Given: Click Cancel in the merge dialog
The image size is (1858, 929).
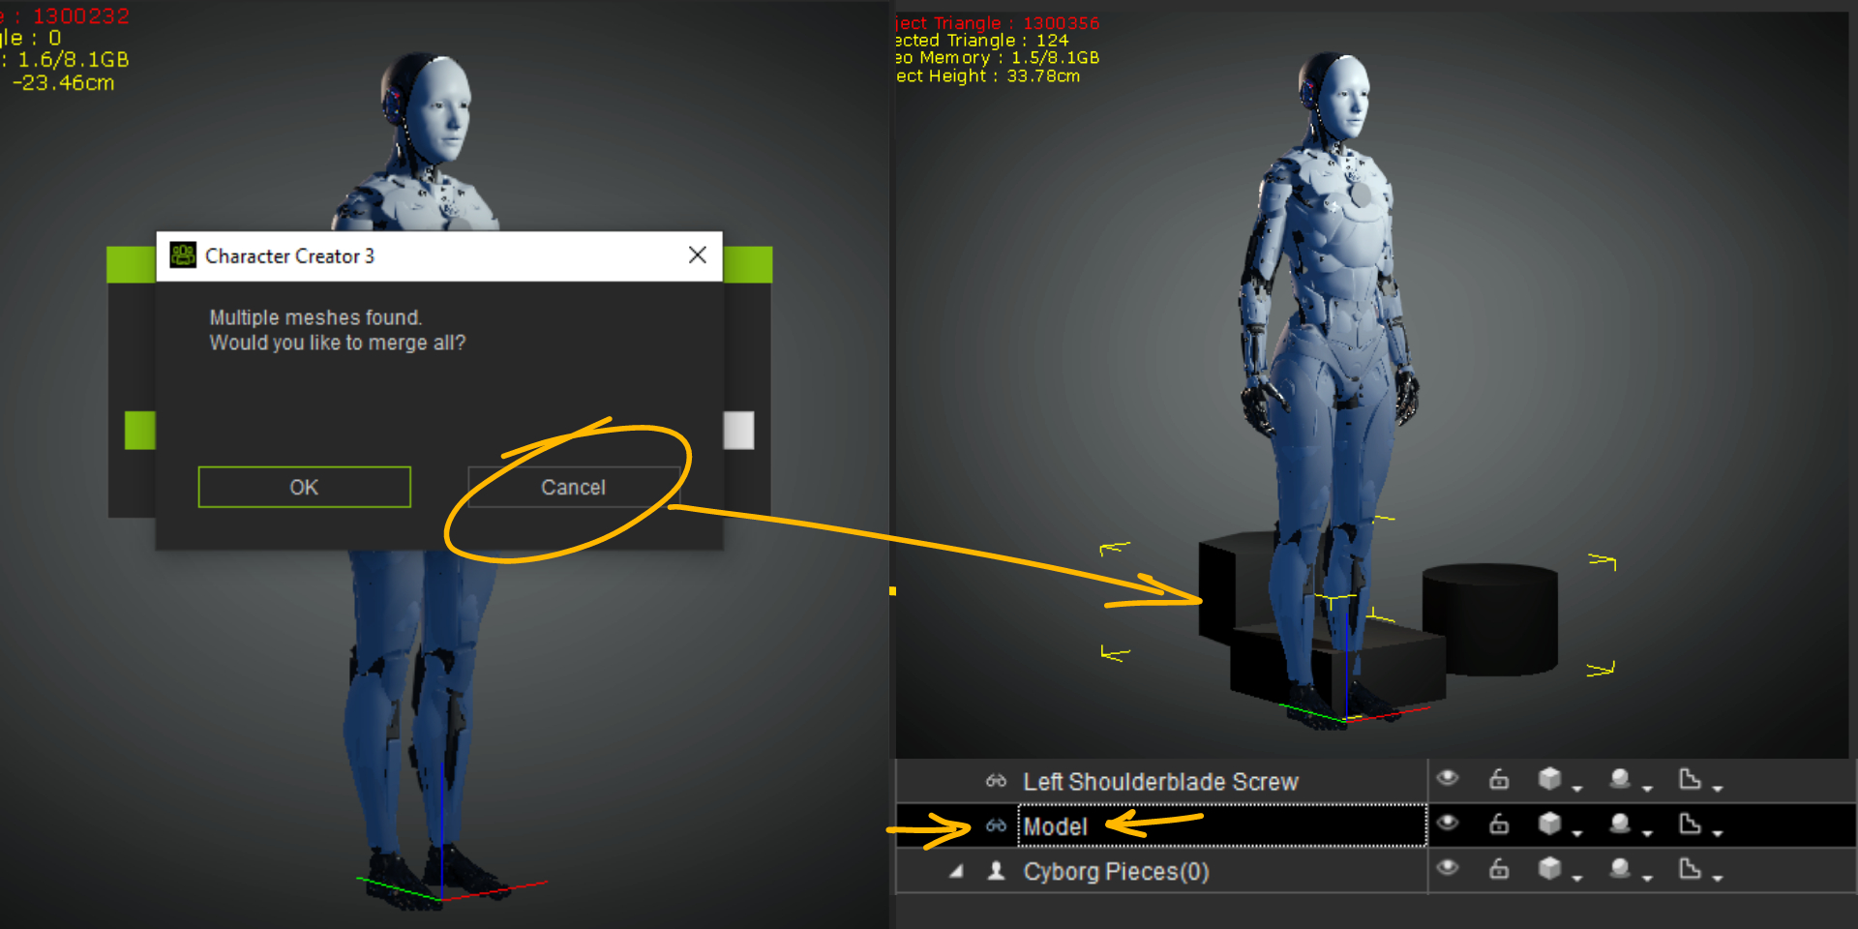Looking at the screenshot, I should [573, 487].
